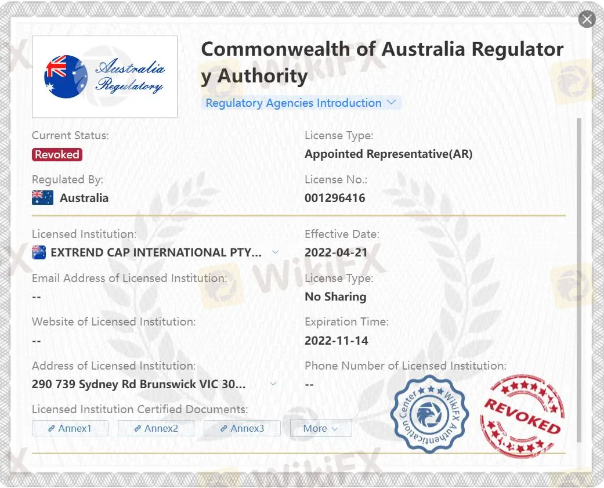The height and width of the screenshot is (488, 604).
Task: Click the red REVOKED stamp
Action: pyautogui.click(x=520, y=415)
